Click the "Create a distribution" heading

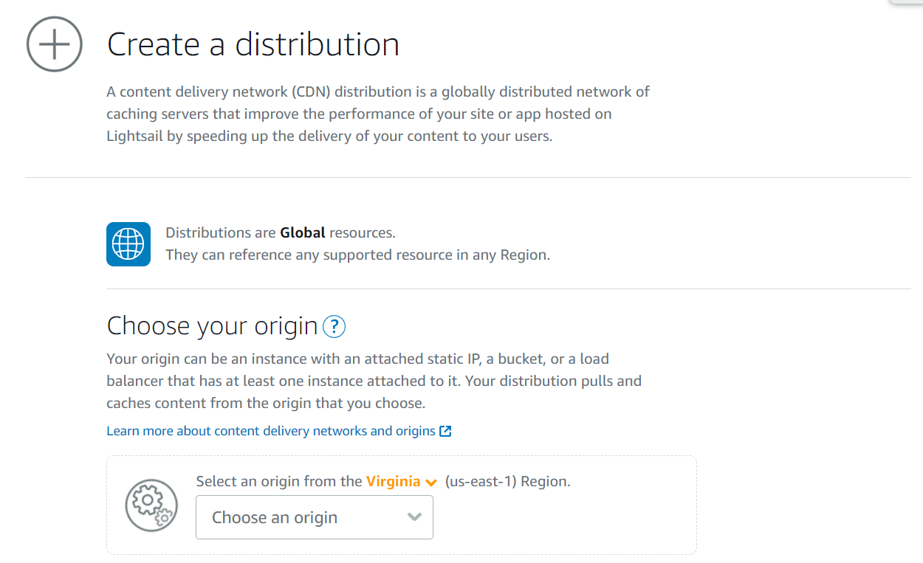253,44
